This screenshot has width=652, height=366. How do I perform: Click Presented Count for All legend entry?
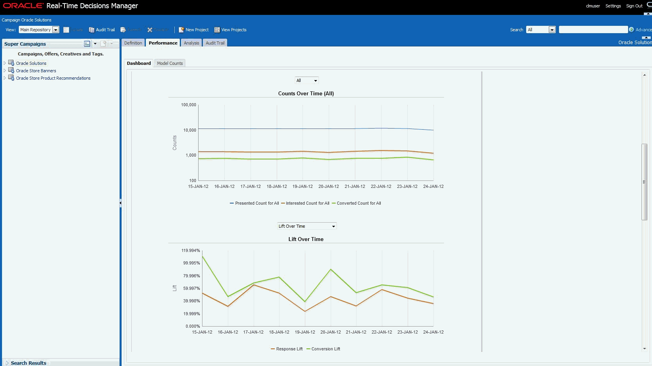[x=254, y=203]
